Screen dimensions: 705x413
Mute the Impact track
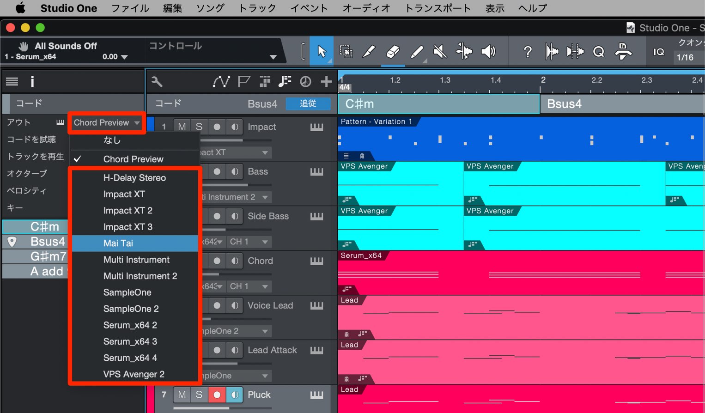tap(182, 127)
